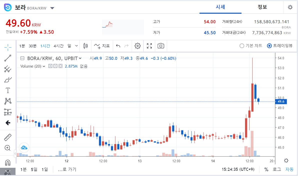Set chart interval to 30분

click(32, 46)
